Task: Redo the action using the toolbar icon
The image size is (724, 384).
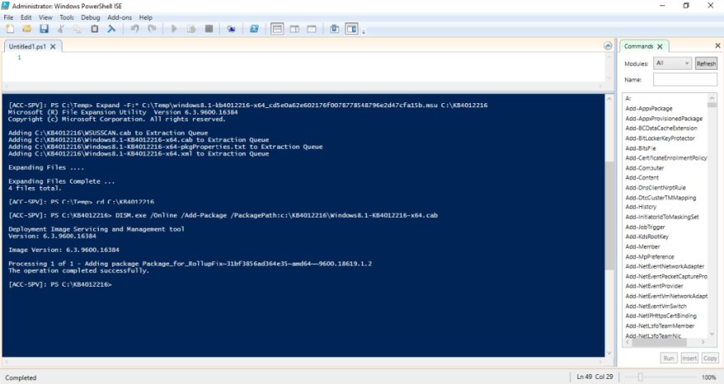Action: 151,29
